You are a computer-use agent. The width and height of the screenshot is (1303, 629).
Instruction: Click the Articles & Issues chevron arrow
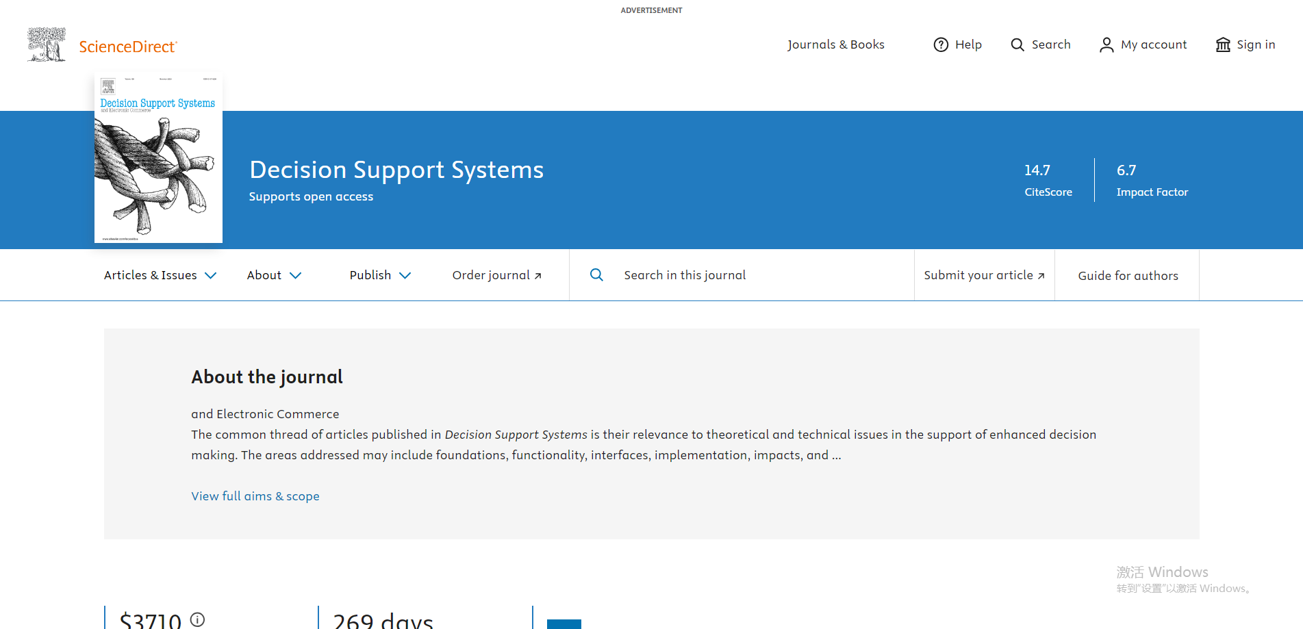click(211, 275)
